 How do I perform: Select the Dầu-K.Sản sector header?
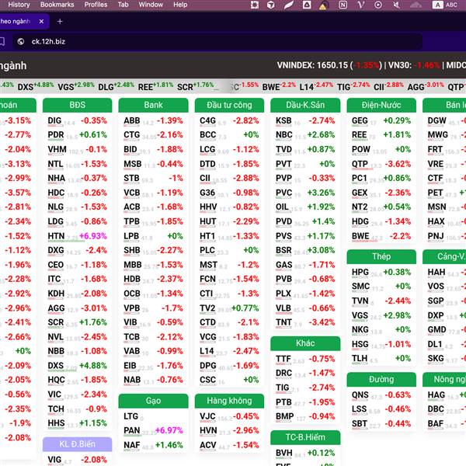[305, 105]
